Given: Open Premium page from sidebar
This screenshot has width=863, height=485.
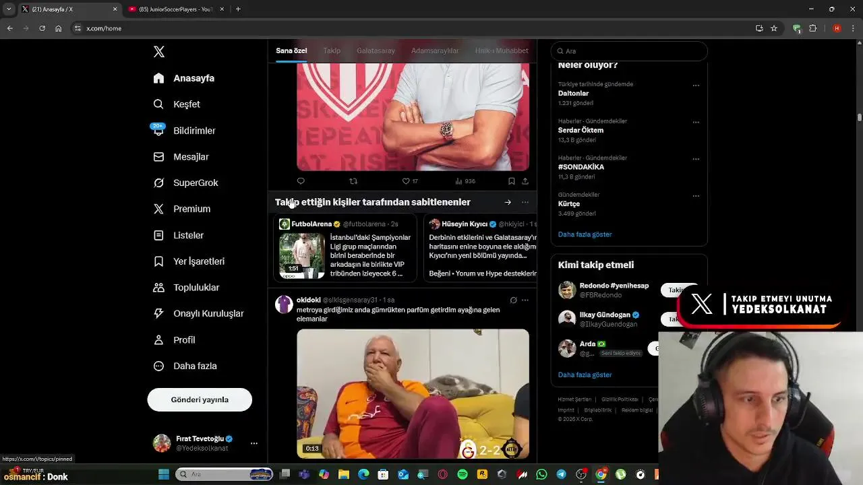Looking at the screenshot, I should 182,209.
